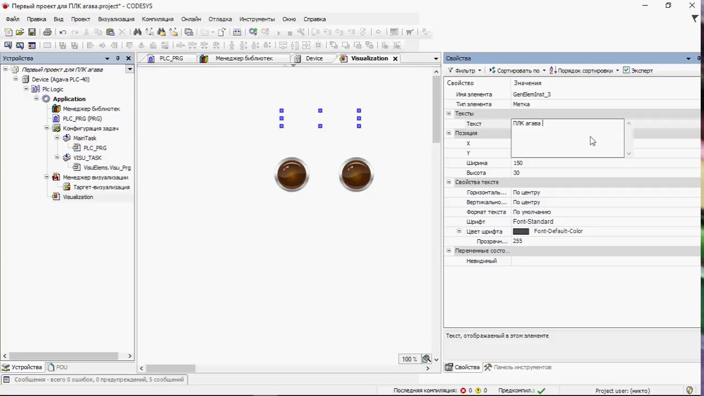Click the Текст input box with ПЛК агава
Screen dimensions: 704x396
[x=568, y=138]
